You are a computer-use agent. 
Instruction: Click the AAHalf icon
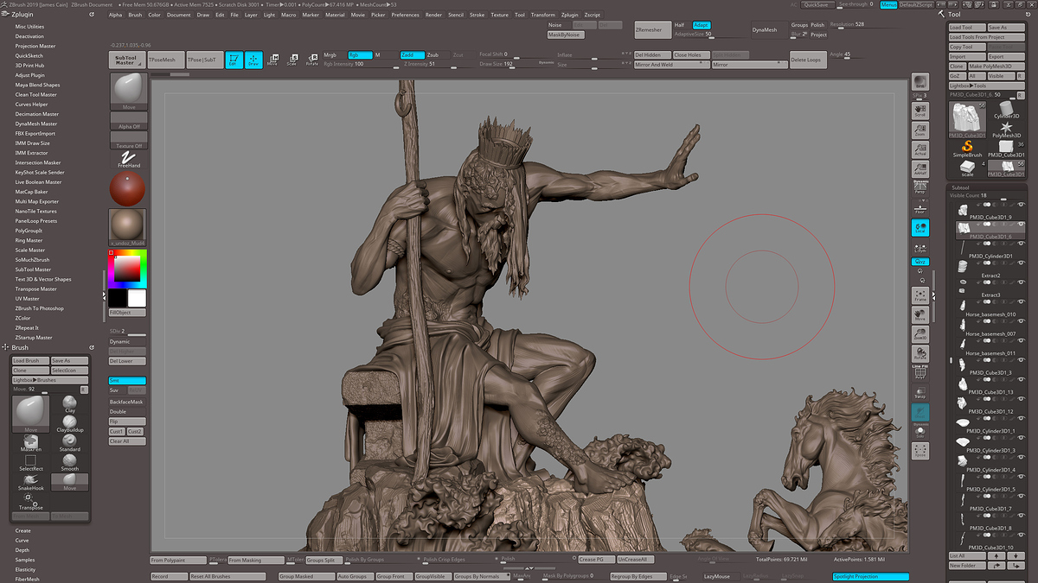click(920, 169)
